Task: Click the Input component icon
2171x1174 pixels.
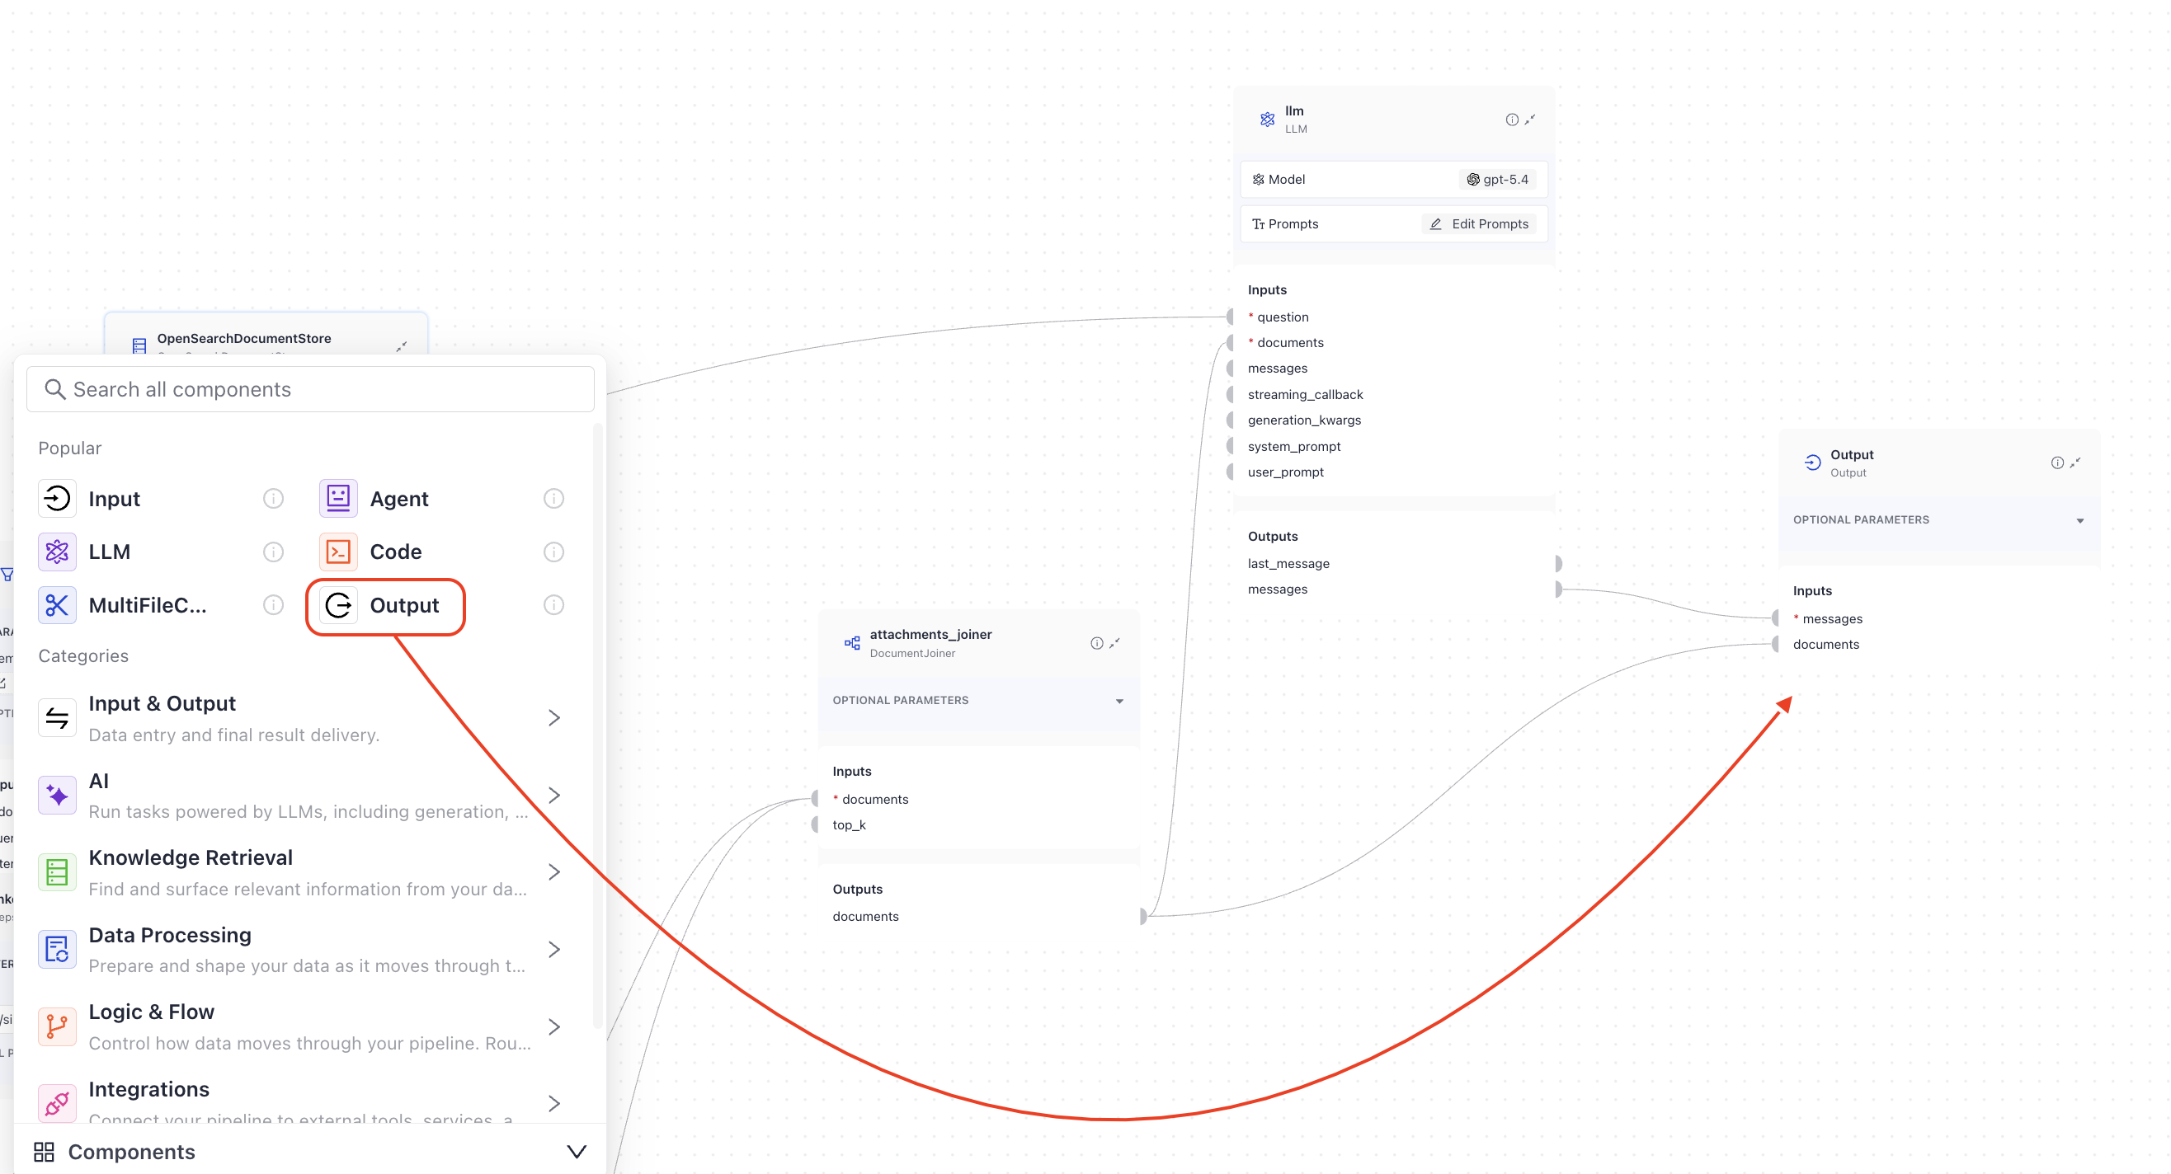Action: click(56, 499)
